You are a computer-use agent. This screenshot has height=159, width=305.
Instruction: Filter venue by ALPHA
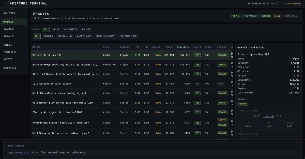point(56,29)
